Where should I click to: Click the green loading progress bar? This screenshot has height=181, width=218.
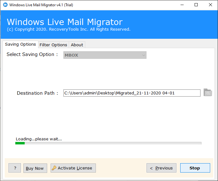click(108, 143)
